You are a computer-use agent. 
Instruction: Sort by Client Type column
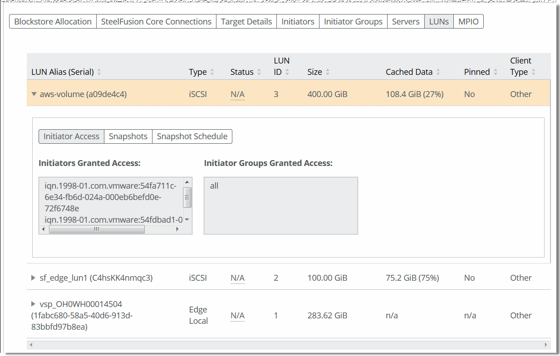point(534,72)
